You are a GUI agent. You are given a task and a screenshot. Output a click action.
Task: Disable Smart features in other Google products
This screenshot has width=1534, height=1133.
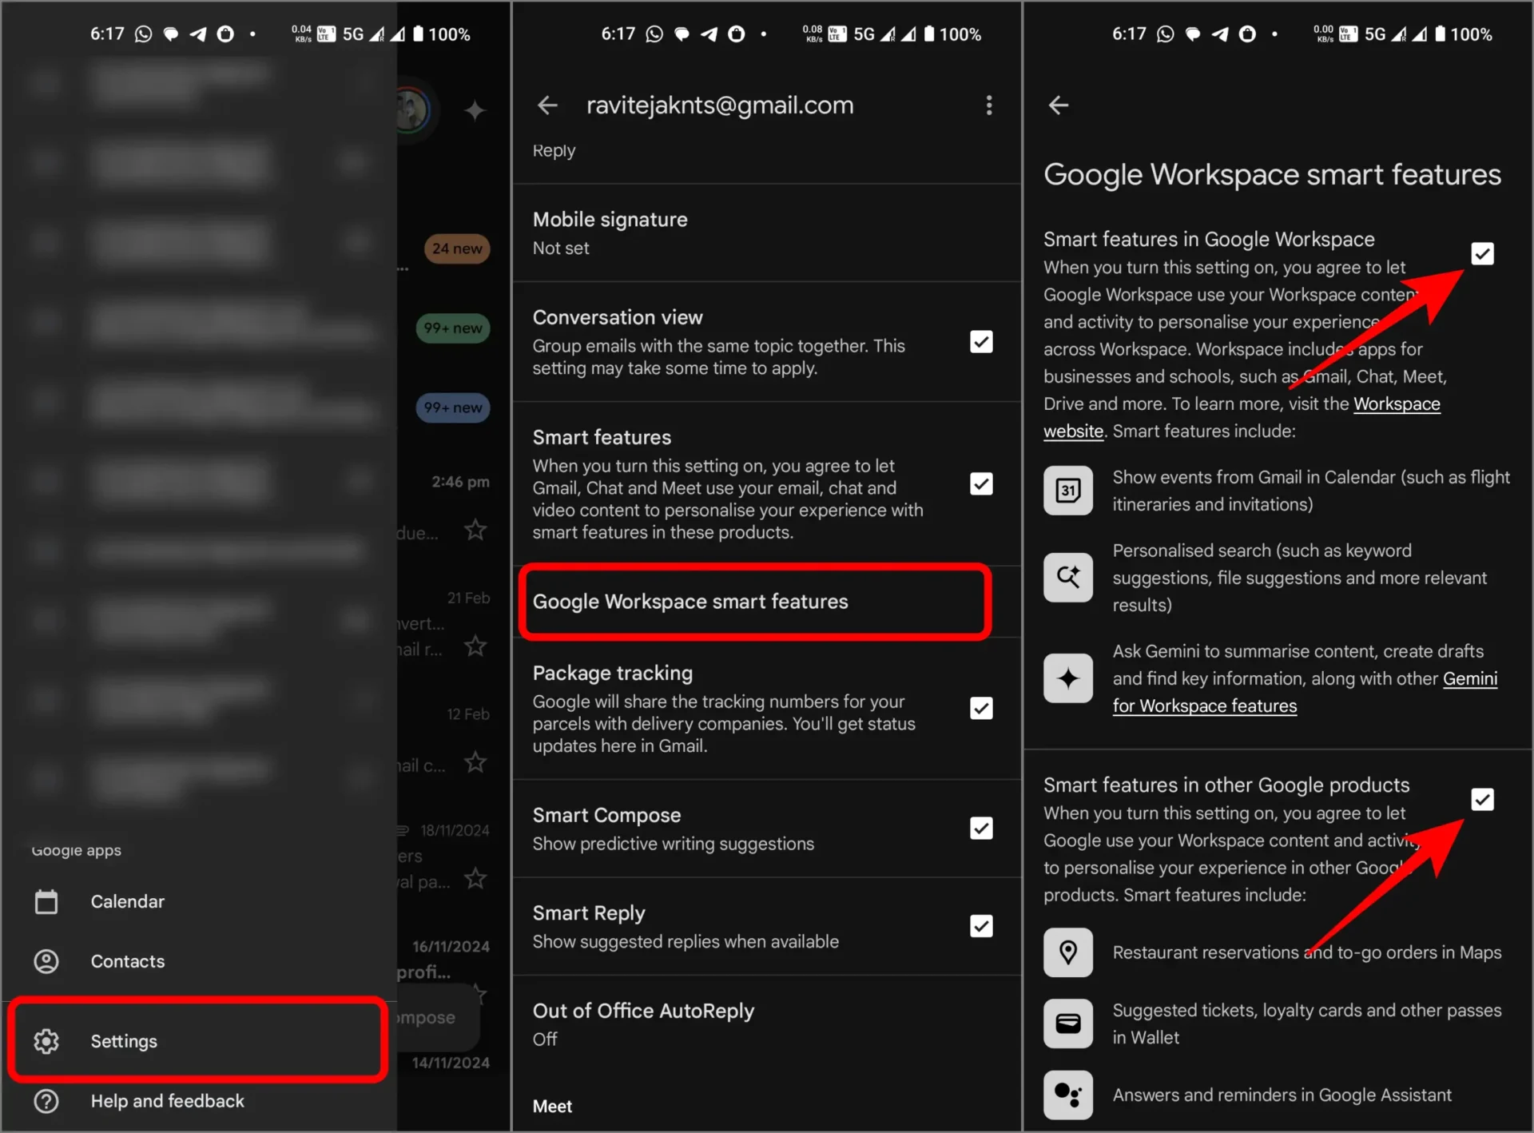[1482, 799]
